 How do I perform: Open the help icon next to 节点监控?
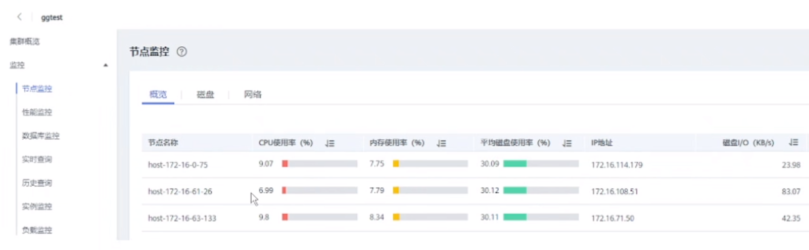tap(182, 52)
